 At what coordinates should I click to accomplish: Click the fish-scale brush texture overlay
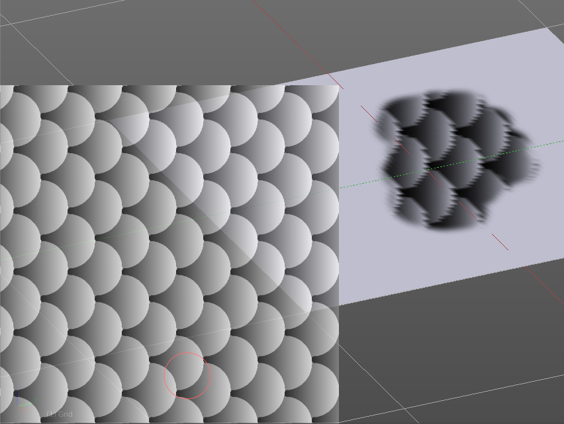(169, 254)
